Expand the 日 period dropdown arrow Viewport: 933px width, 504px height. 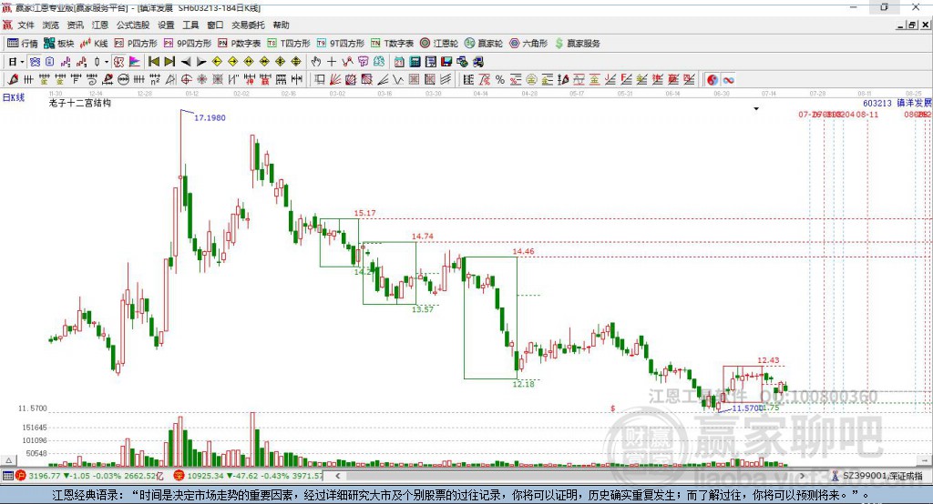(x=22, y=62)
